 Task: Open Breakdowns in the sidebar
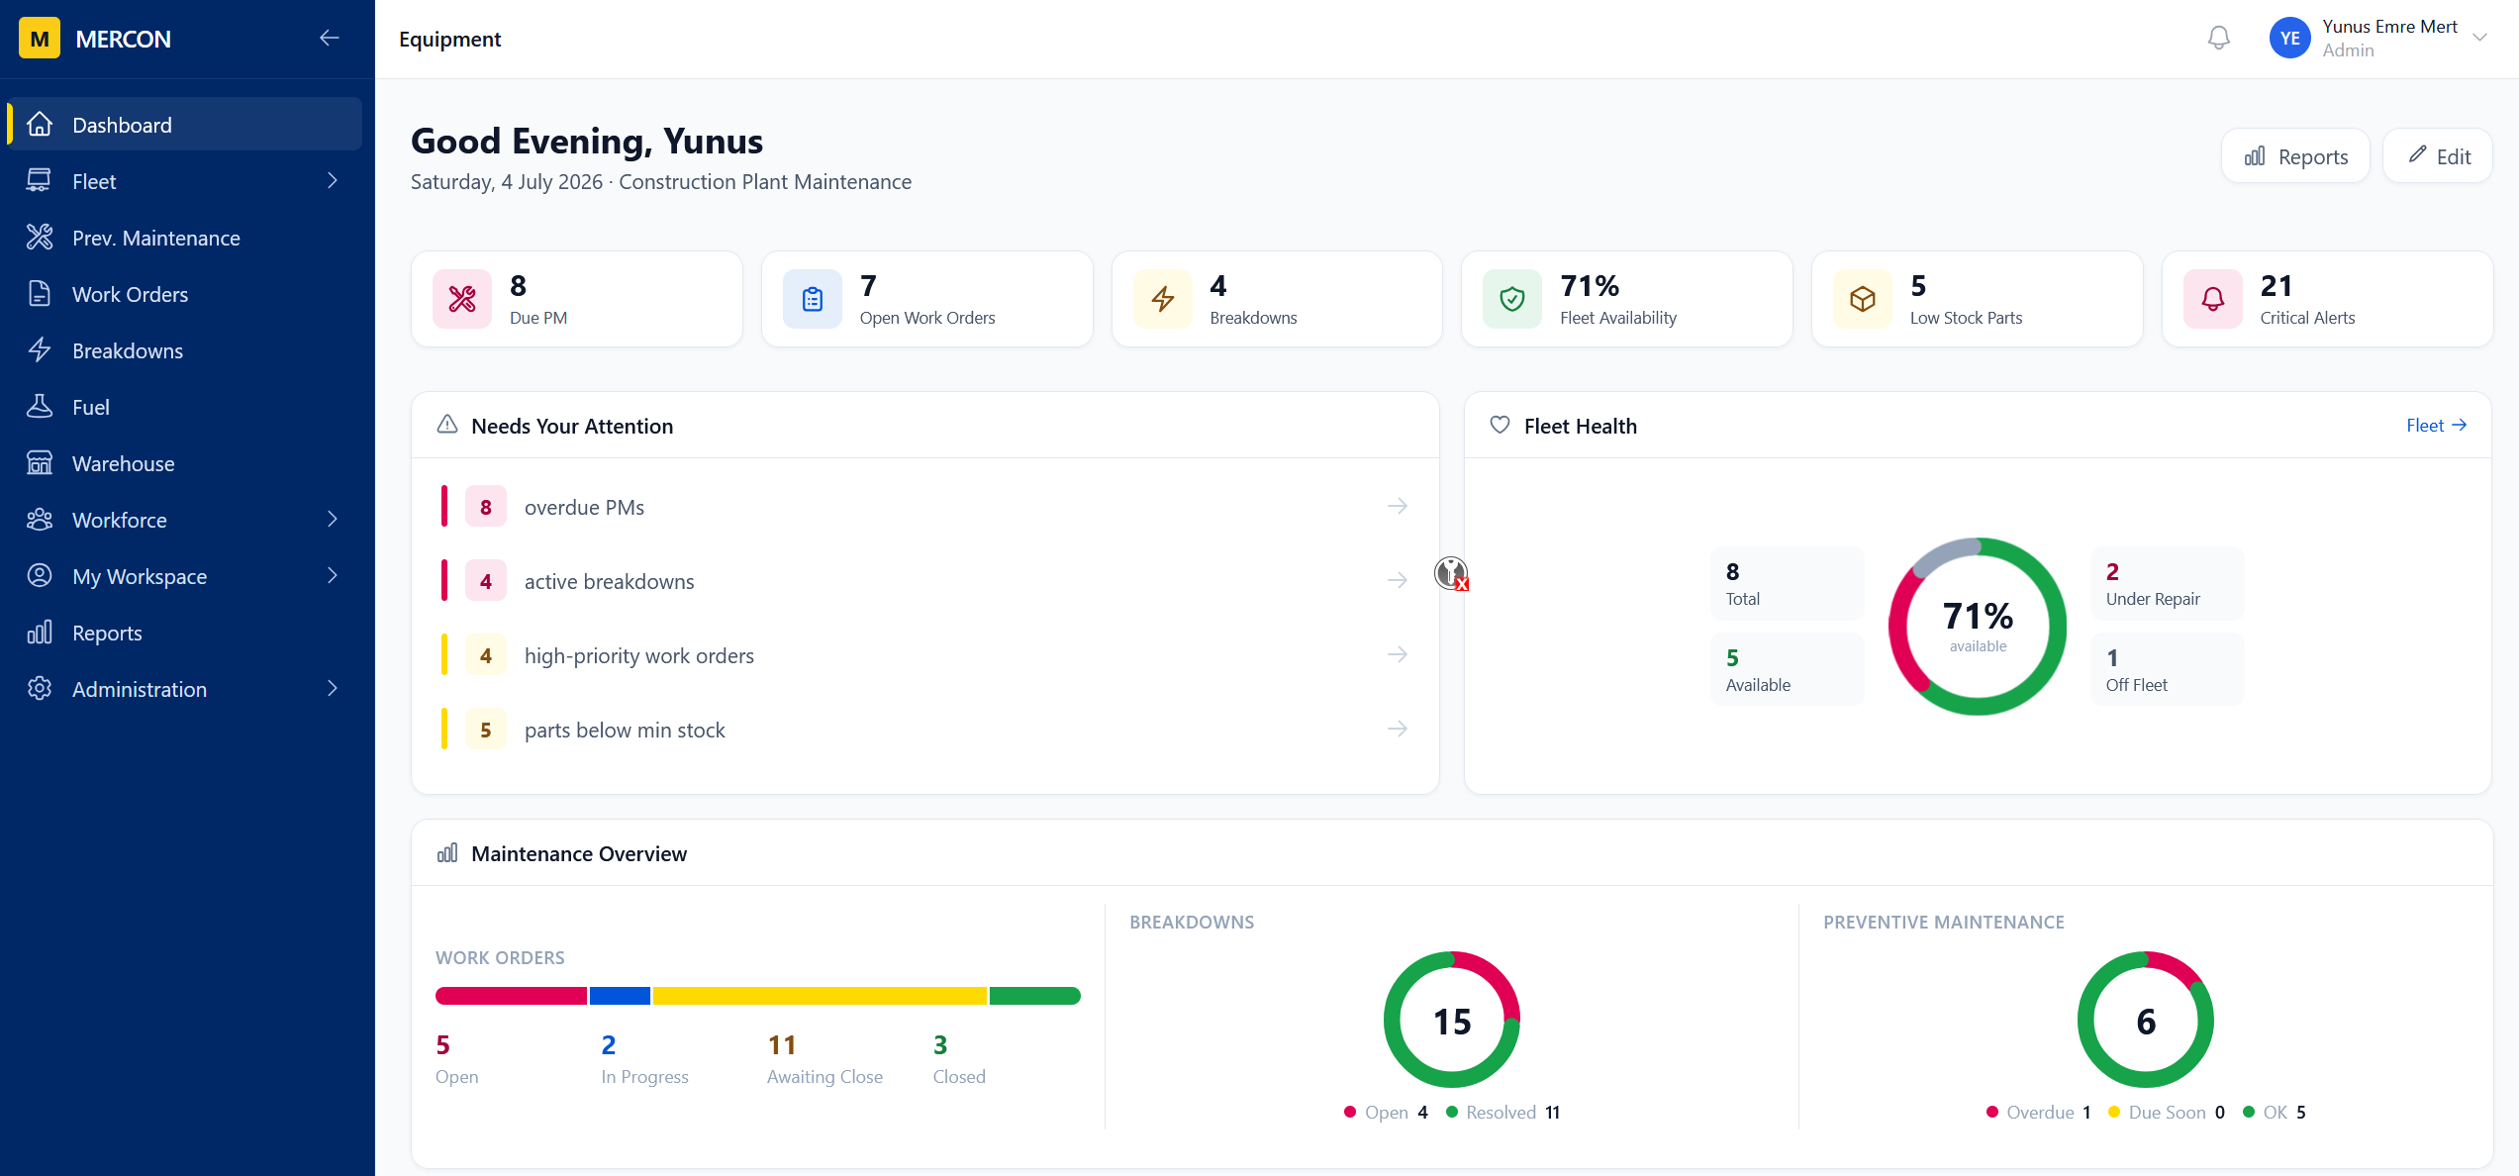(184, 350)
